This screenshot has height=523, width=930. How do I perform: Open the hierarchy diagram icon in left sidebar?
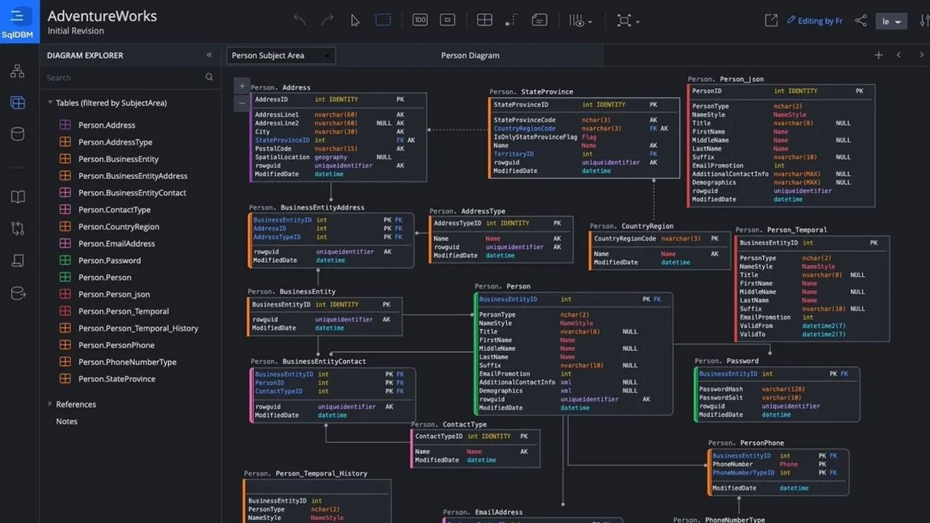[x=17, y=71]
